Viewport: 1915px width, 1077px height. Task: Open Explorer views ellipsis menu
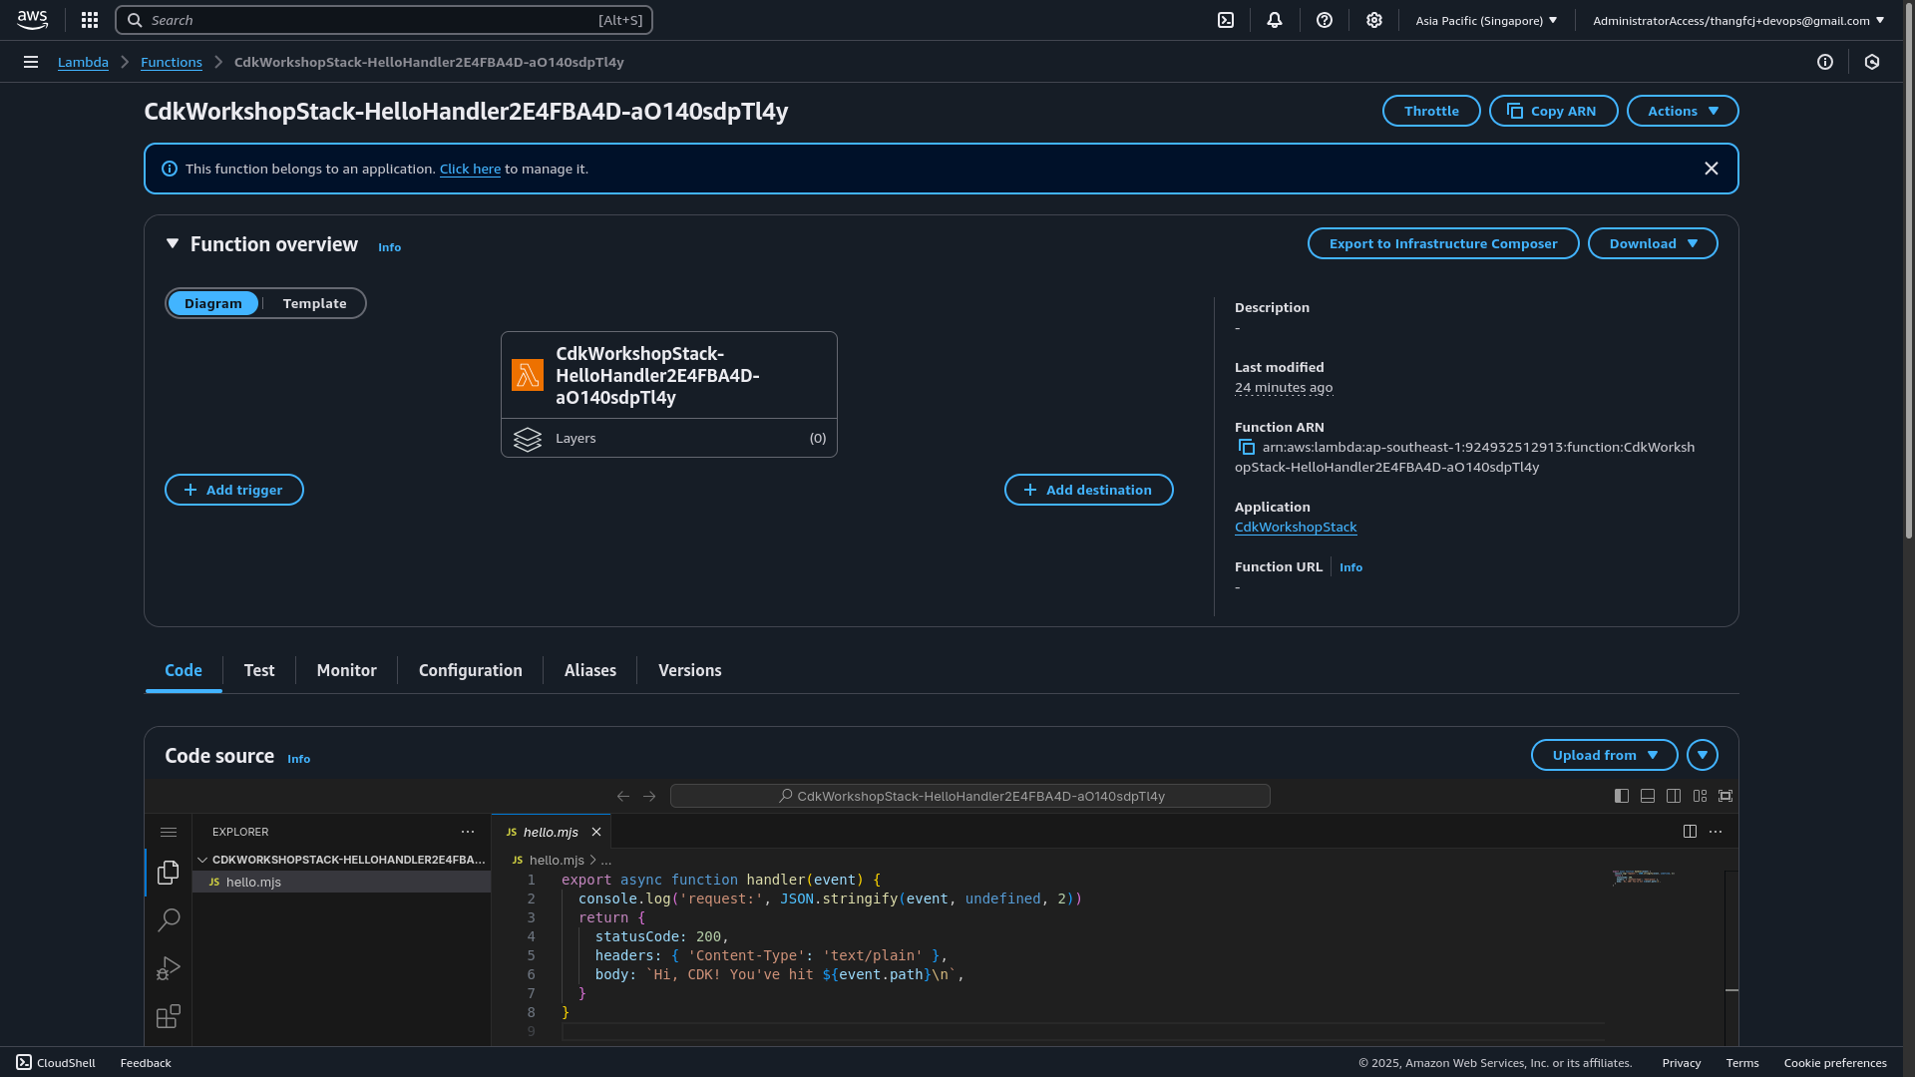(468, 832)
